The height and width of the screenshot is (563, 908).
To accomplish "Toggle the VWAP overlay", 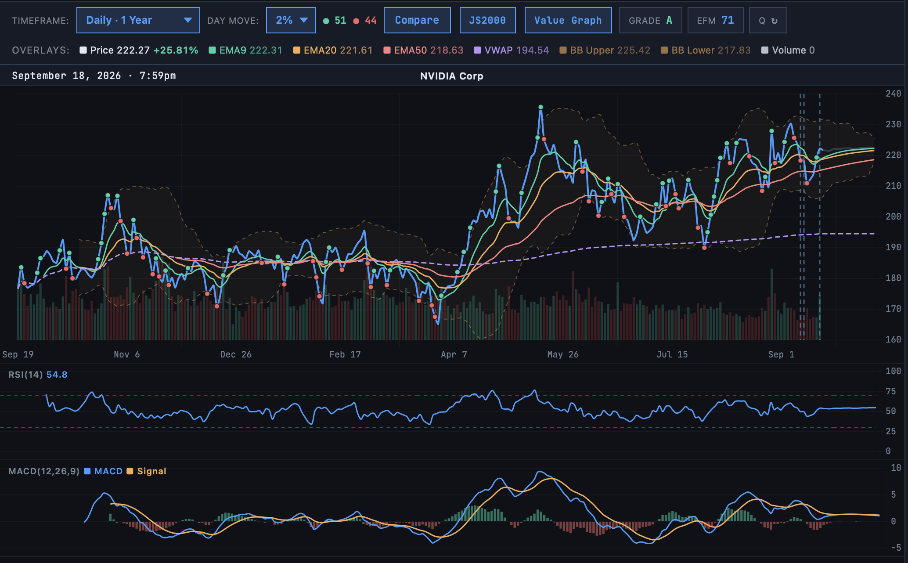I will click(x=512, y=50).
